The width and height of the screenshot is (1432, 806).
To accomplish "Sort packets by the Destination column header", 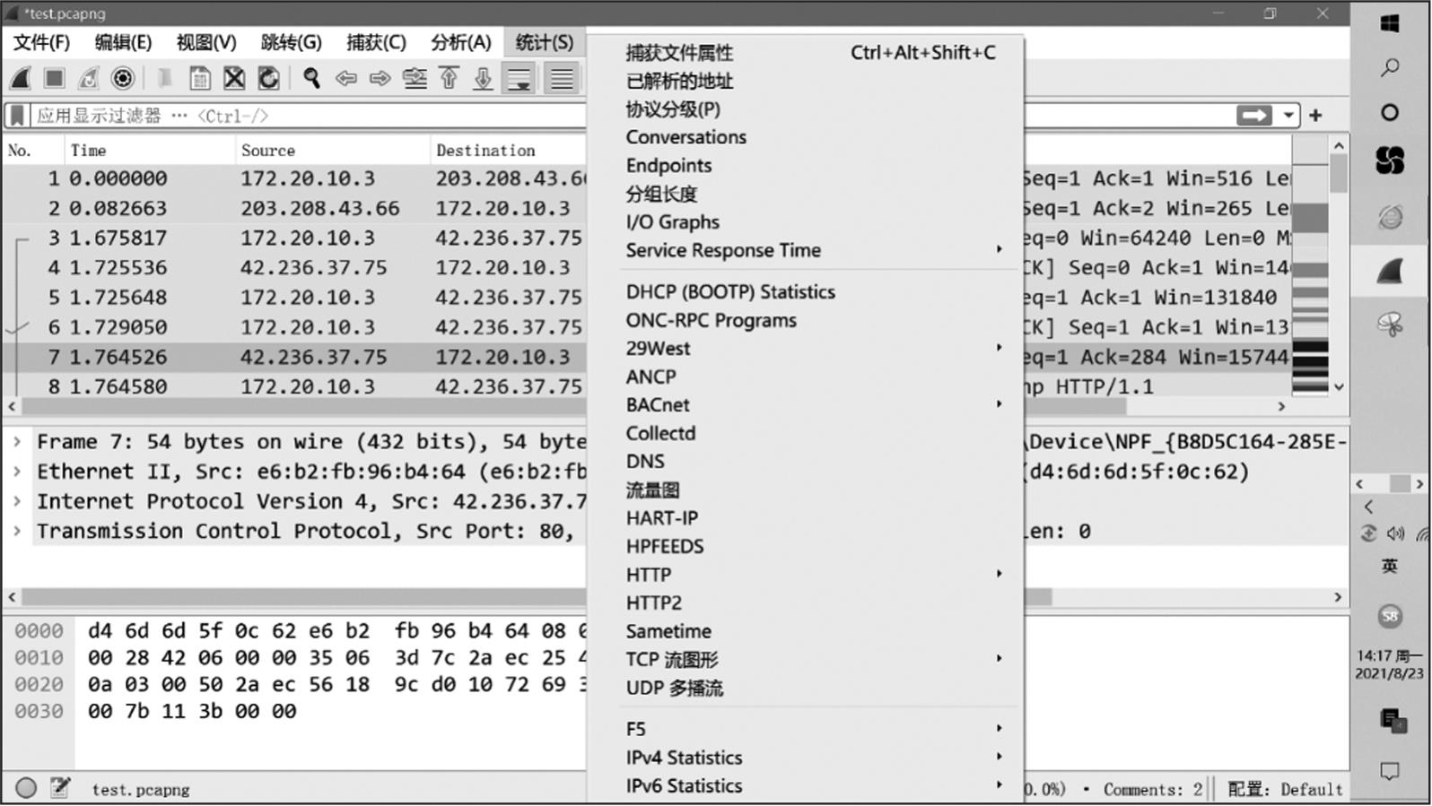I will point(508,151).
